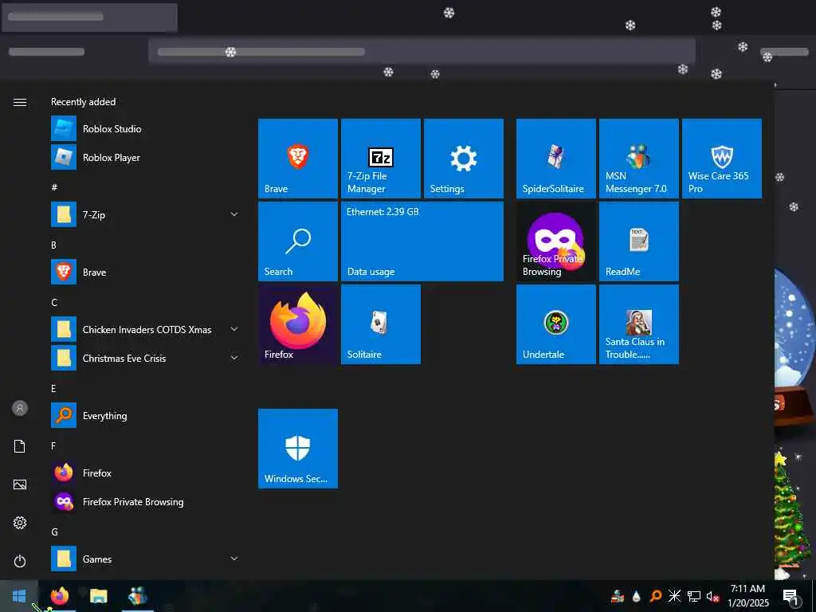Open the notification action center

tap(790, 596)
